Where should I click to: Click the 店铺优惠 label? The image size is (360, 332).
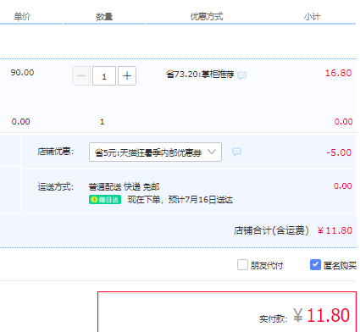pos(56,152)
